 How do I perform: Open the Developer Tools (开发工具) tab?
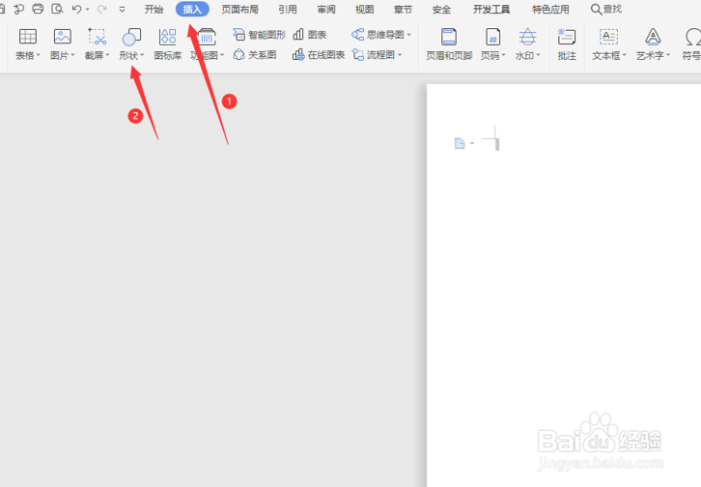(x=491, y=9)
